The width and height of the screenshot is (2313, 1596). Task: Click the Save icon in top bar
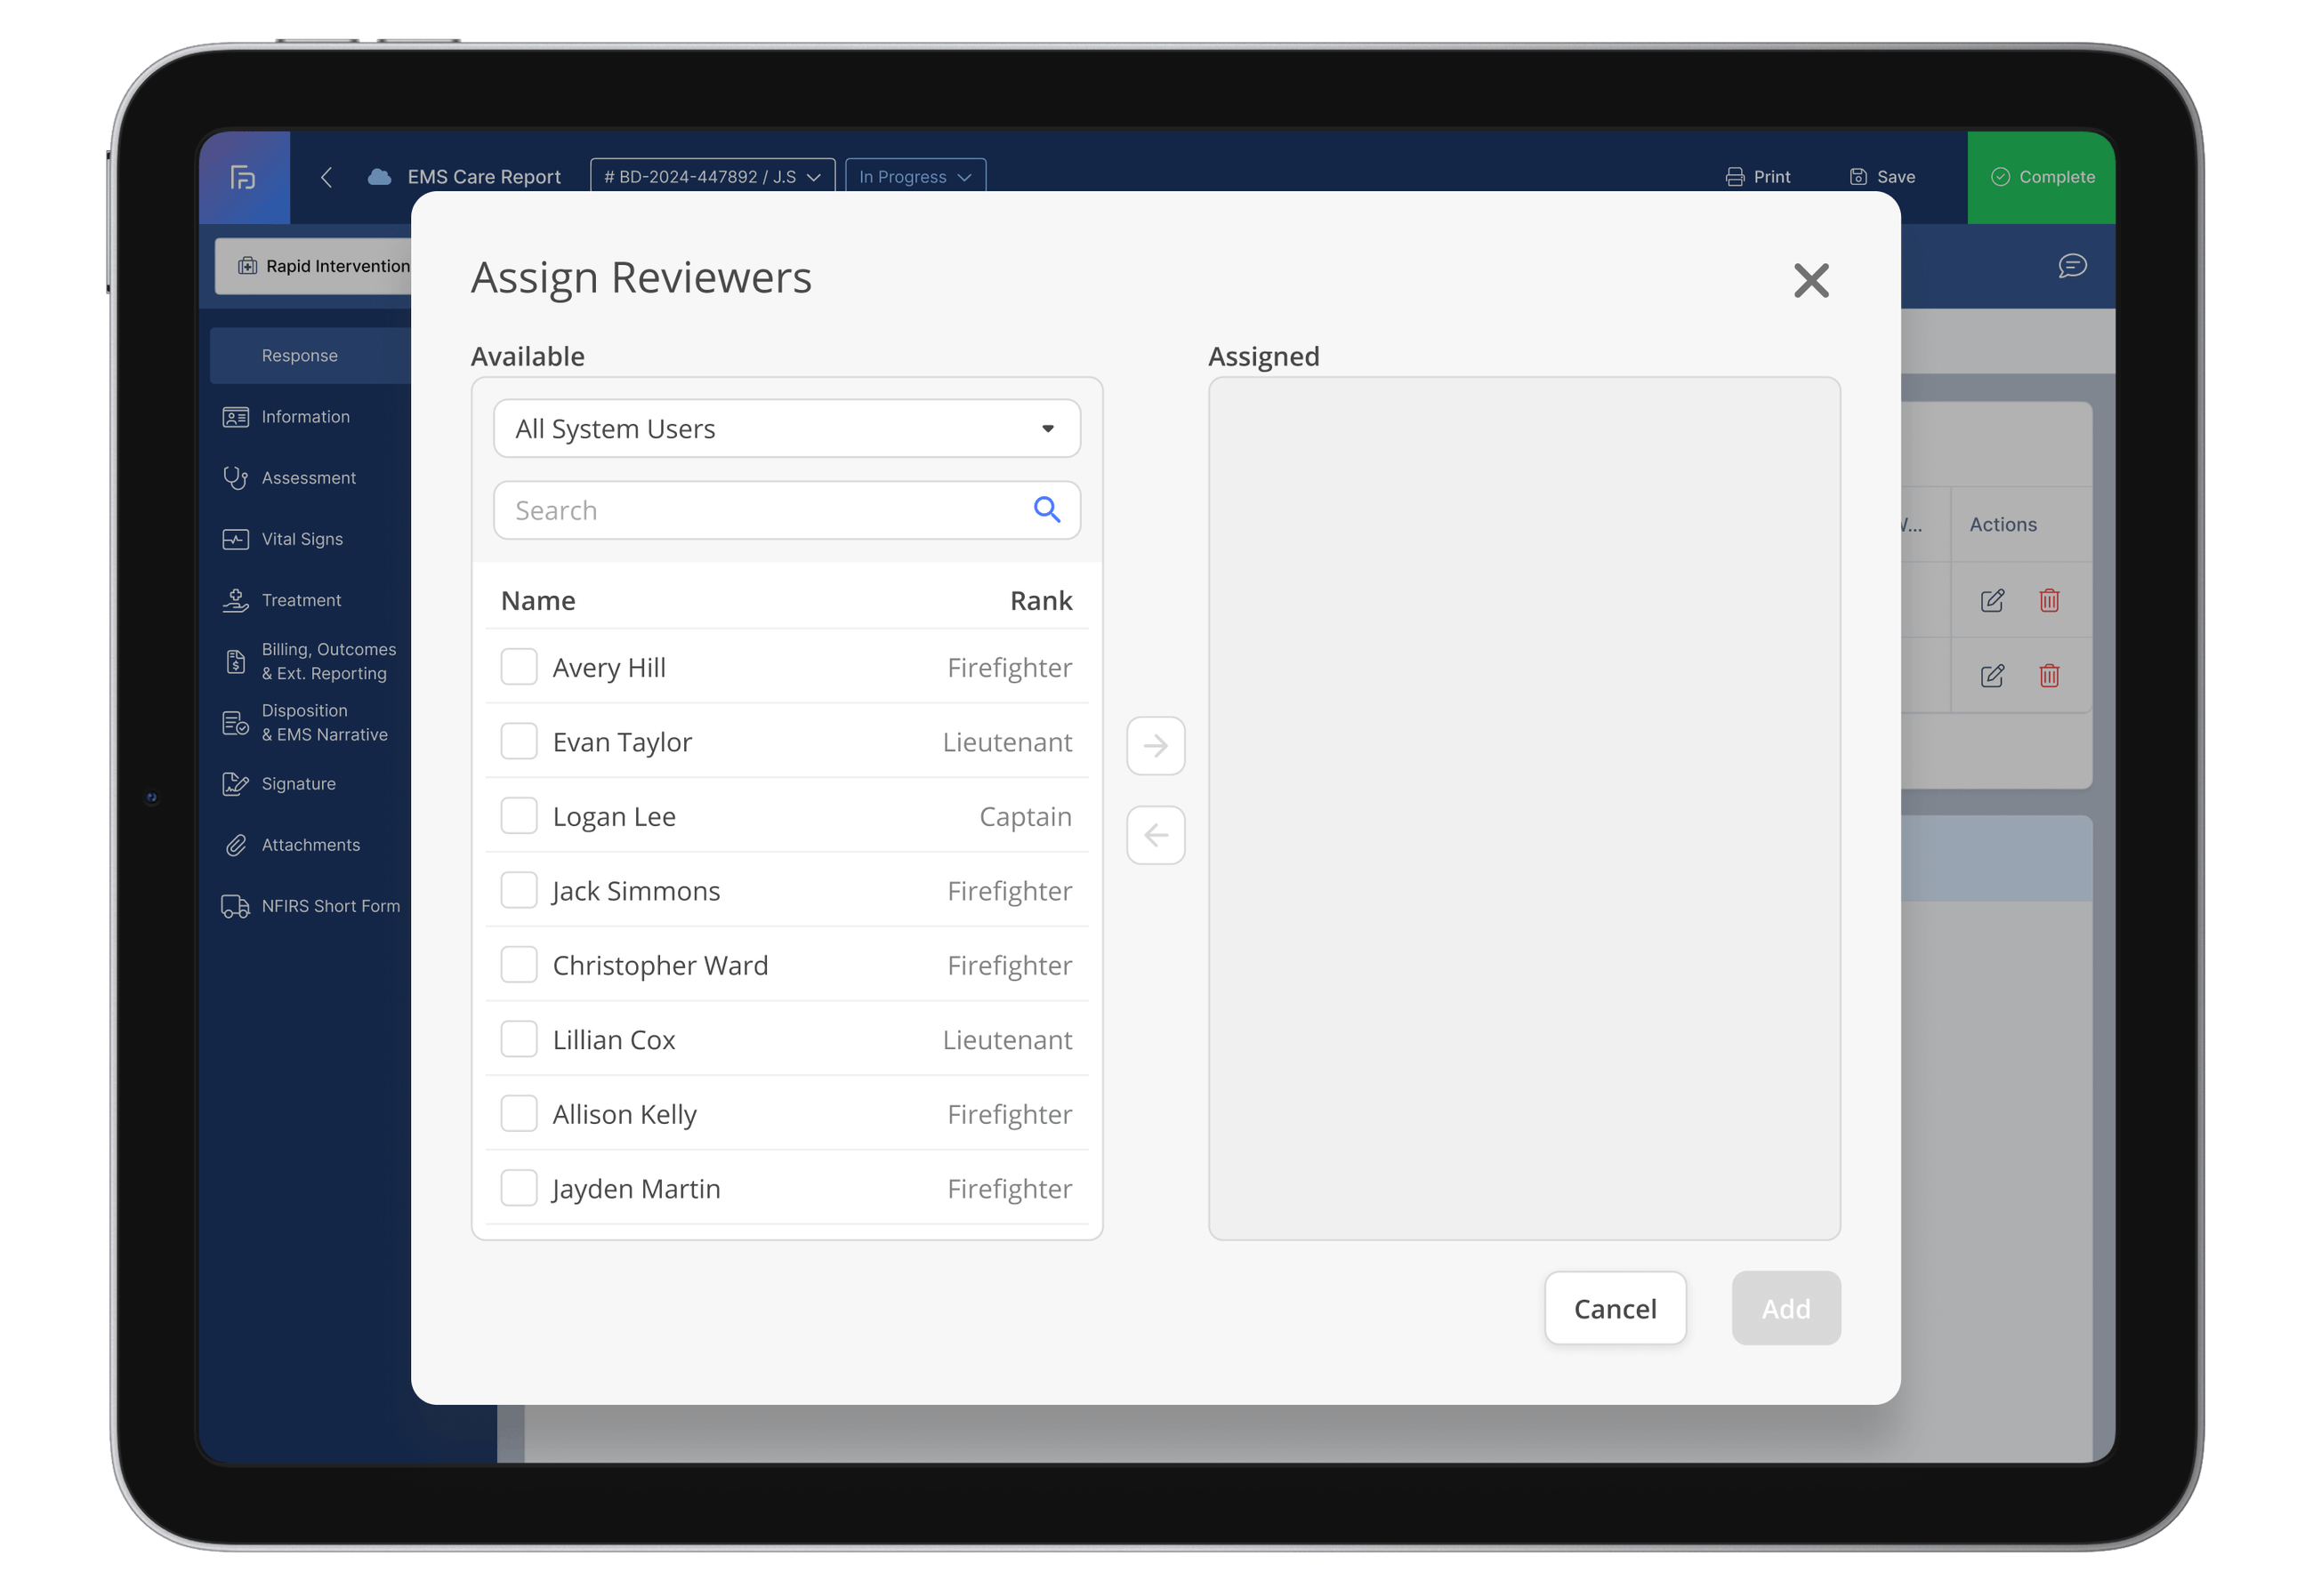(x=1858, y=176)
